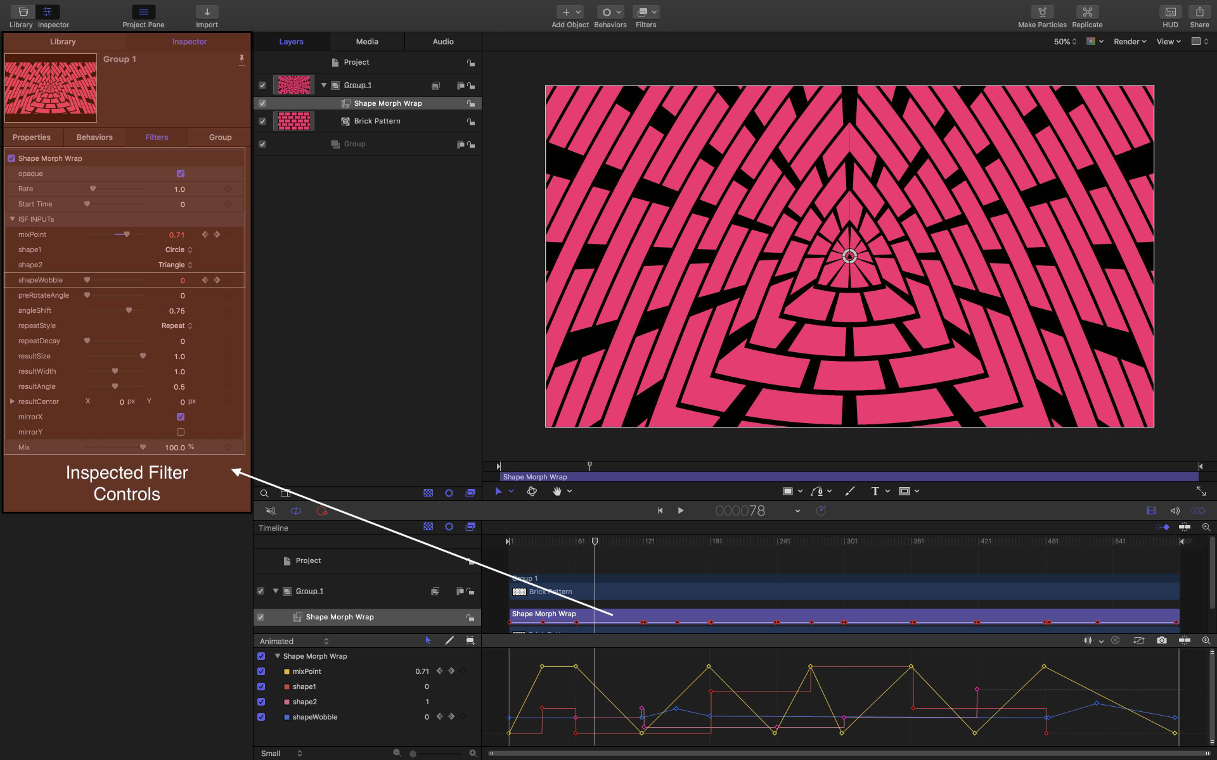Open the Media tab
Screen dimensions: 1217x760
367,42
